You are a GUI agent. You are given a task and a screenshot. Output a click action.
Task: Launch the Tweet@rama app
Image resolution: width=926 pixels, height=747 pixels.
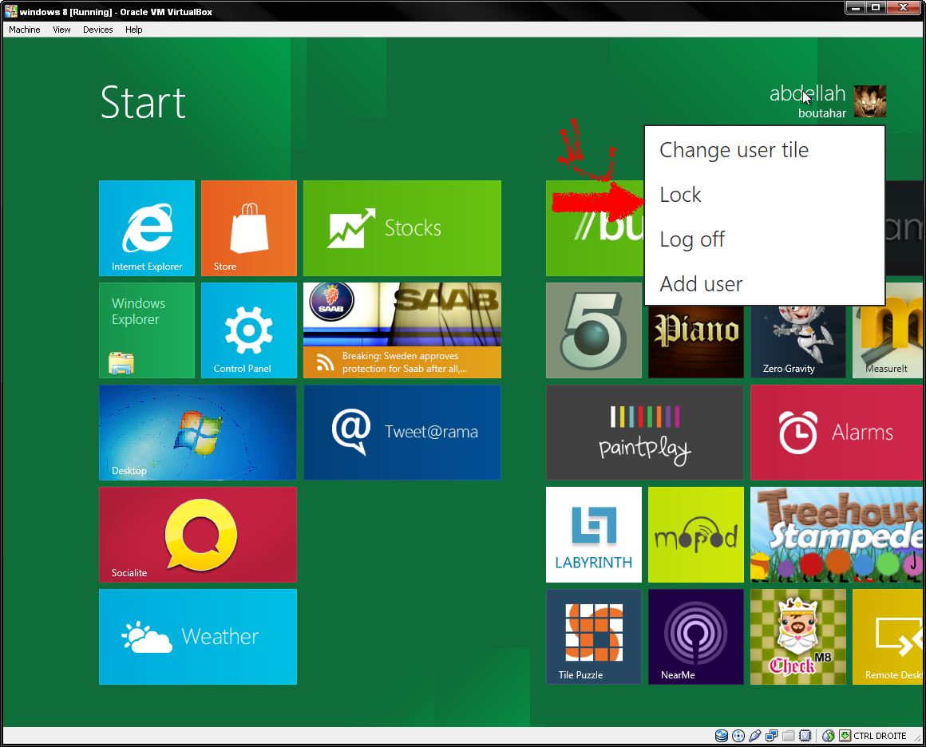point(402,433)
